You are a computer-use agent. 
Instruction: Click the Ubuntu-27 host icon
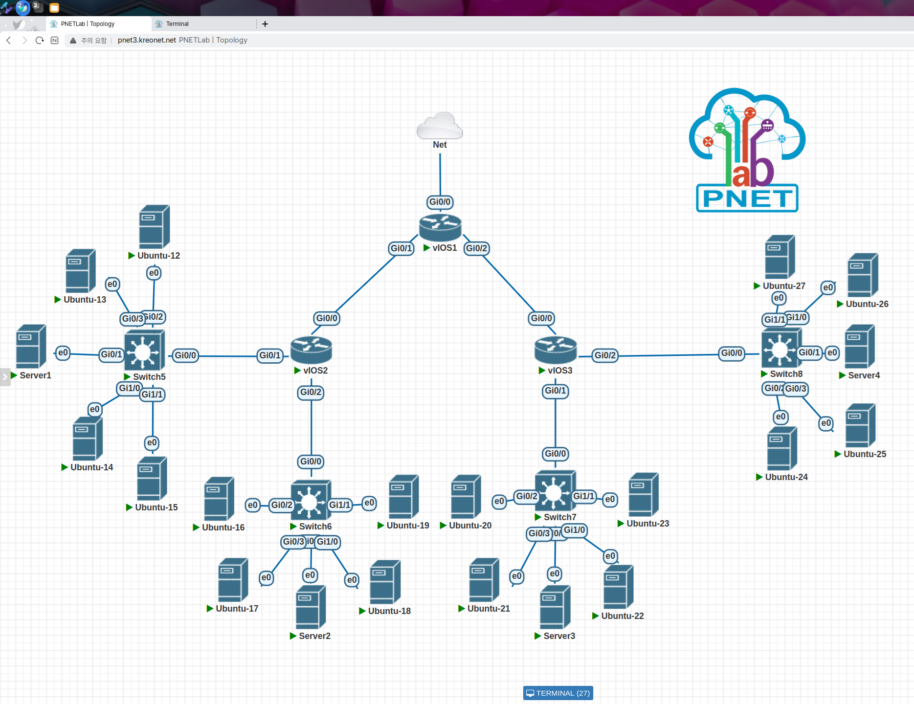point(780,257)
